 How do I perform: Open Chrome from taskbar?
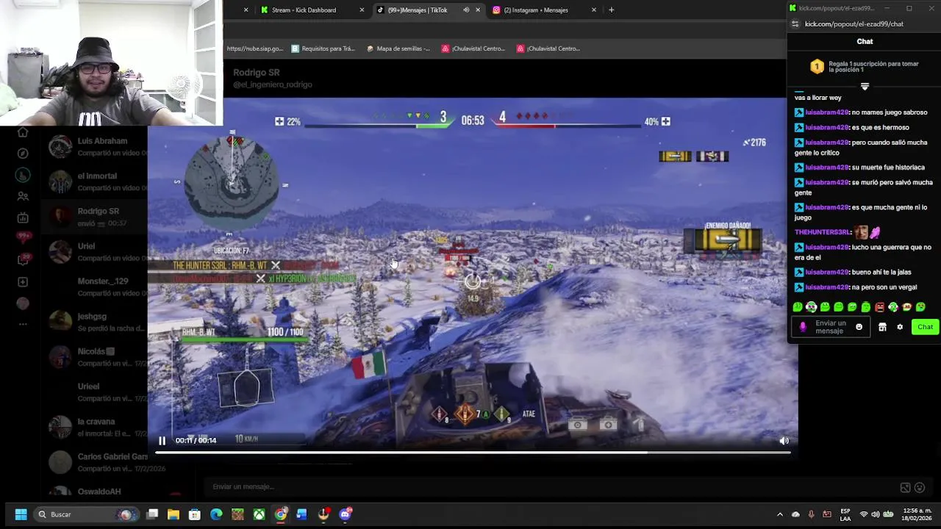click(281, 514)
